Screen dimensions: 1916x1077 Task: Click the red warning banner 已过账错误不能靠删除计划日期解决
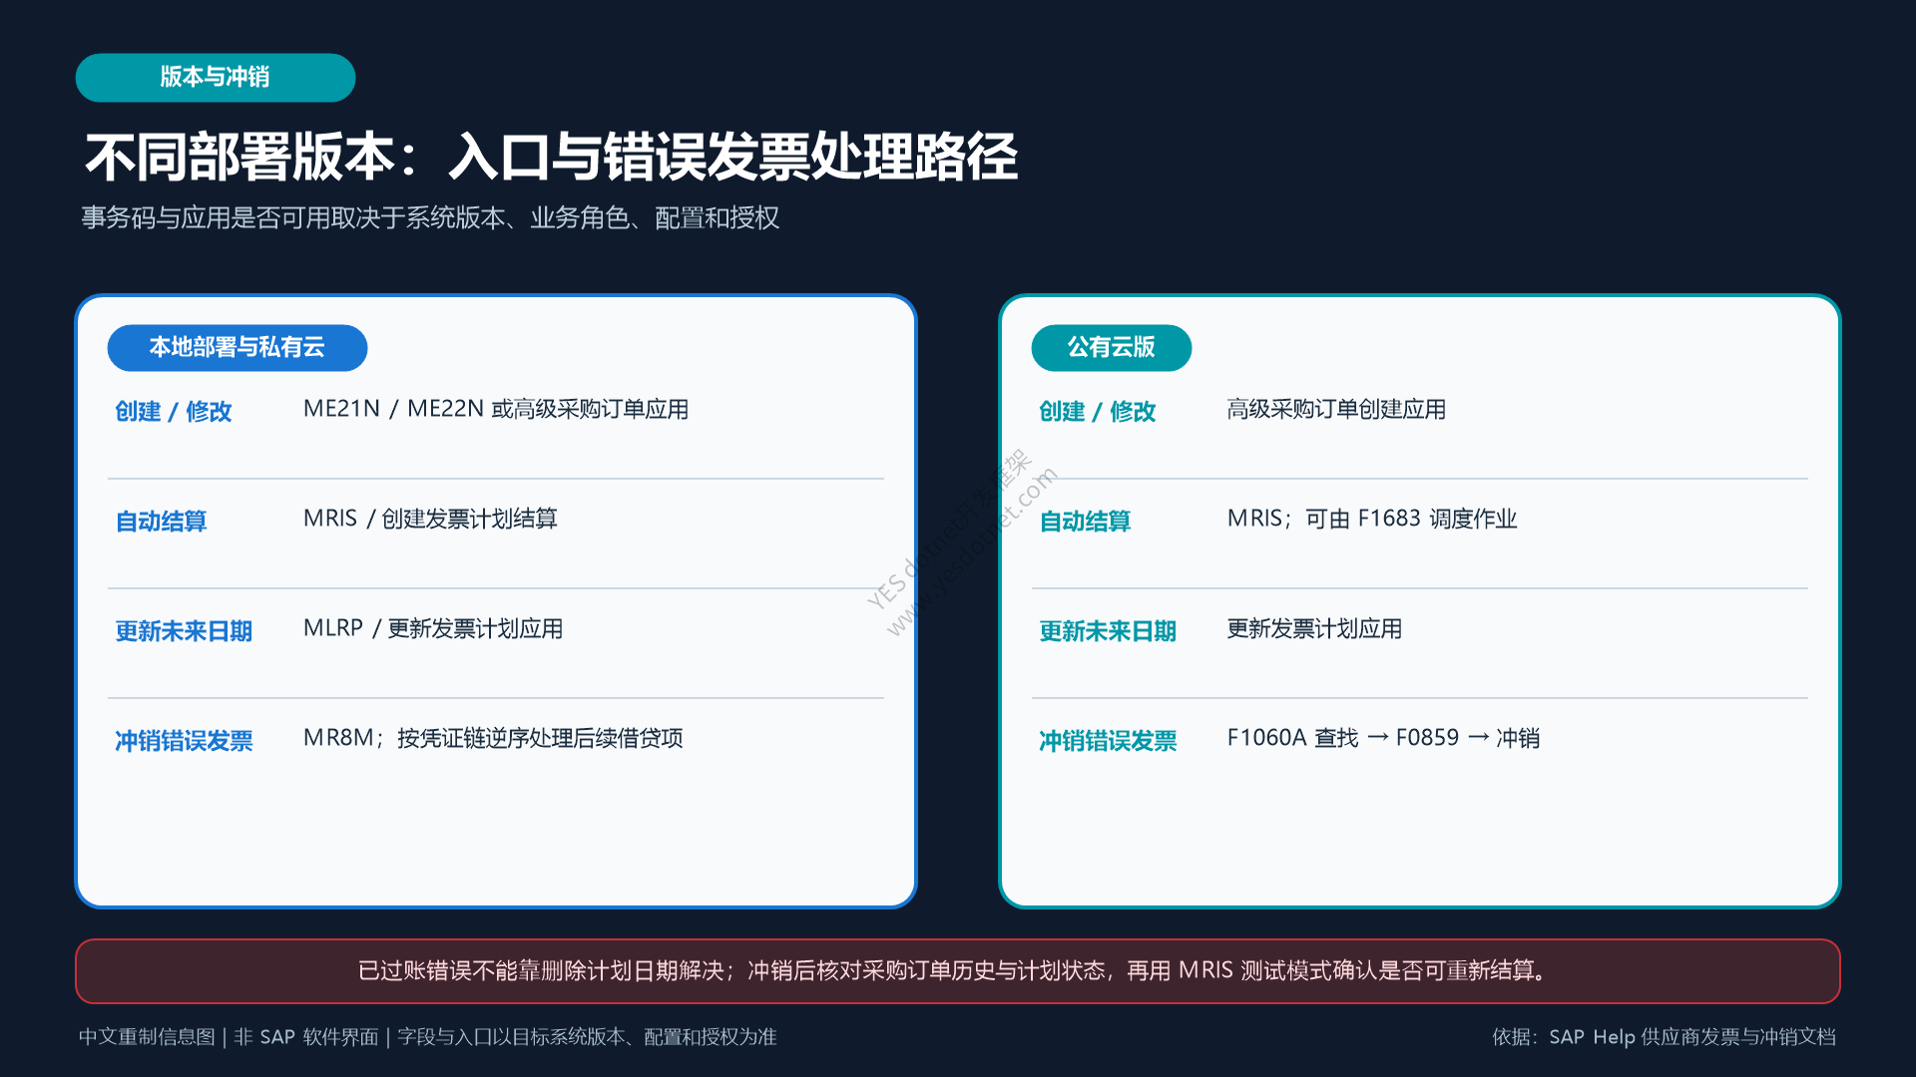(x=958, y=971)
